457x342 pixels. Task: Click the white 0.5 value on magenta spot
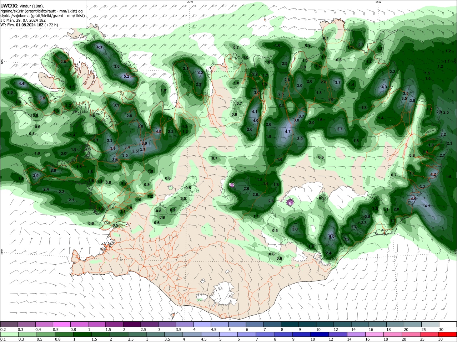point(232,184)
